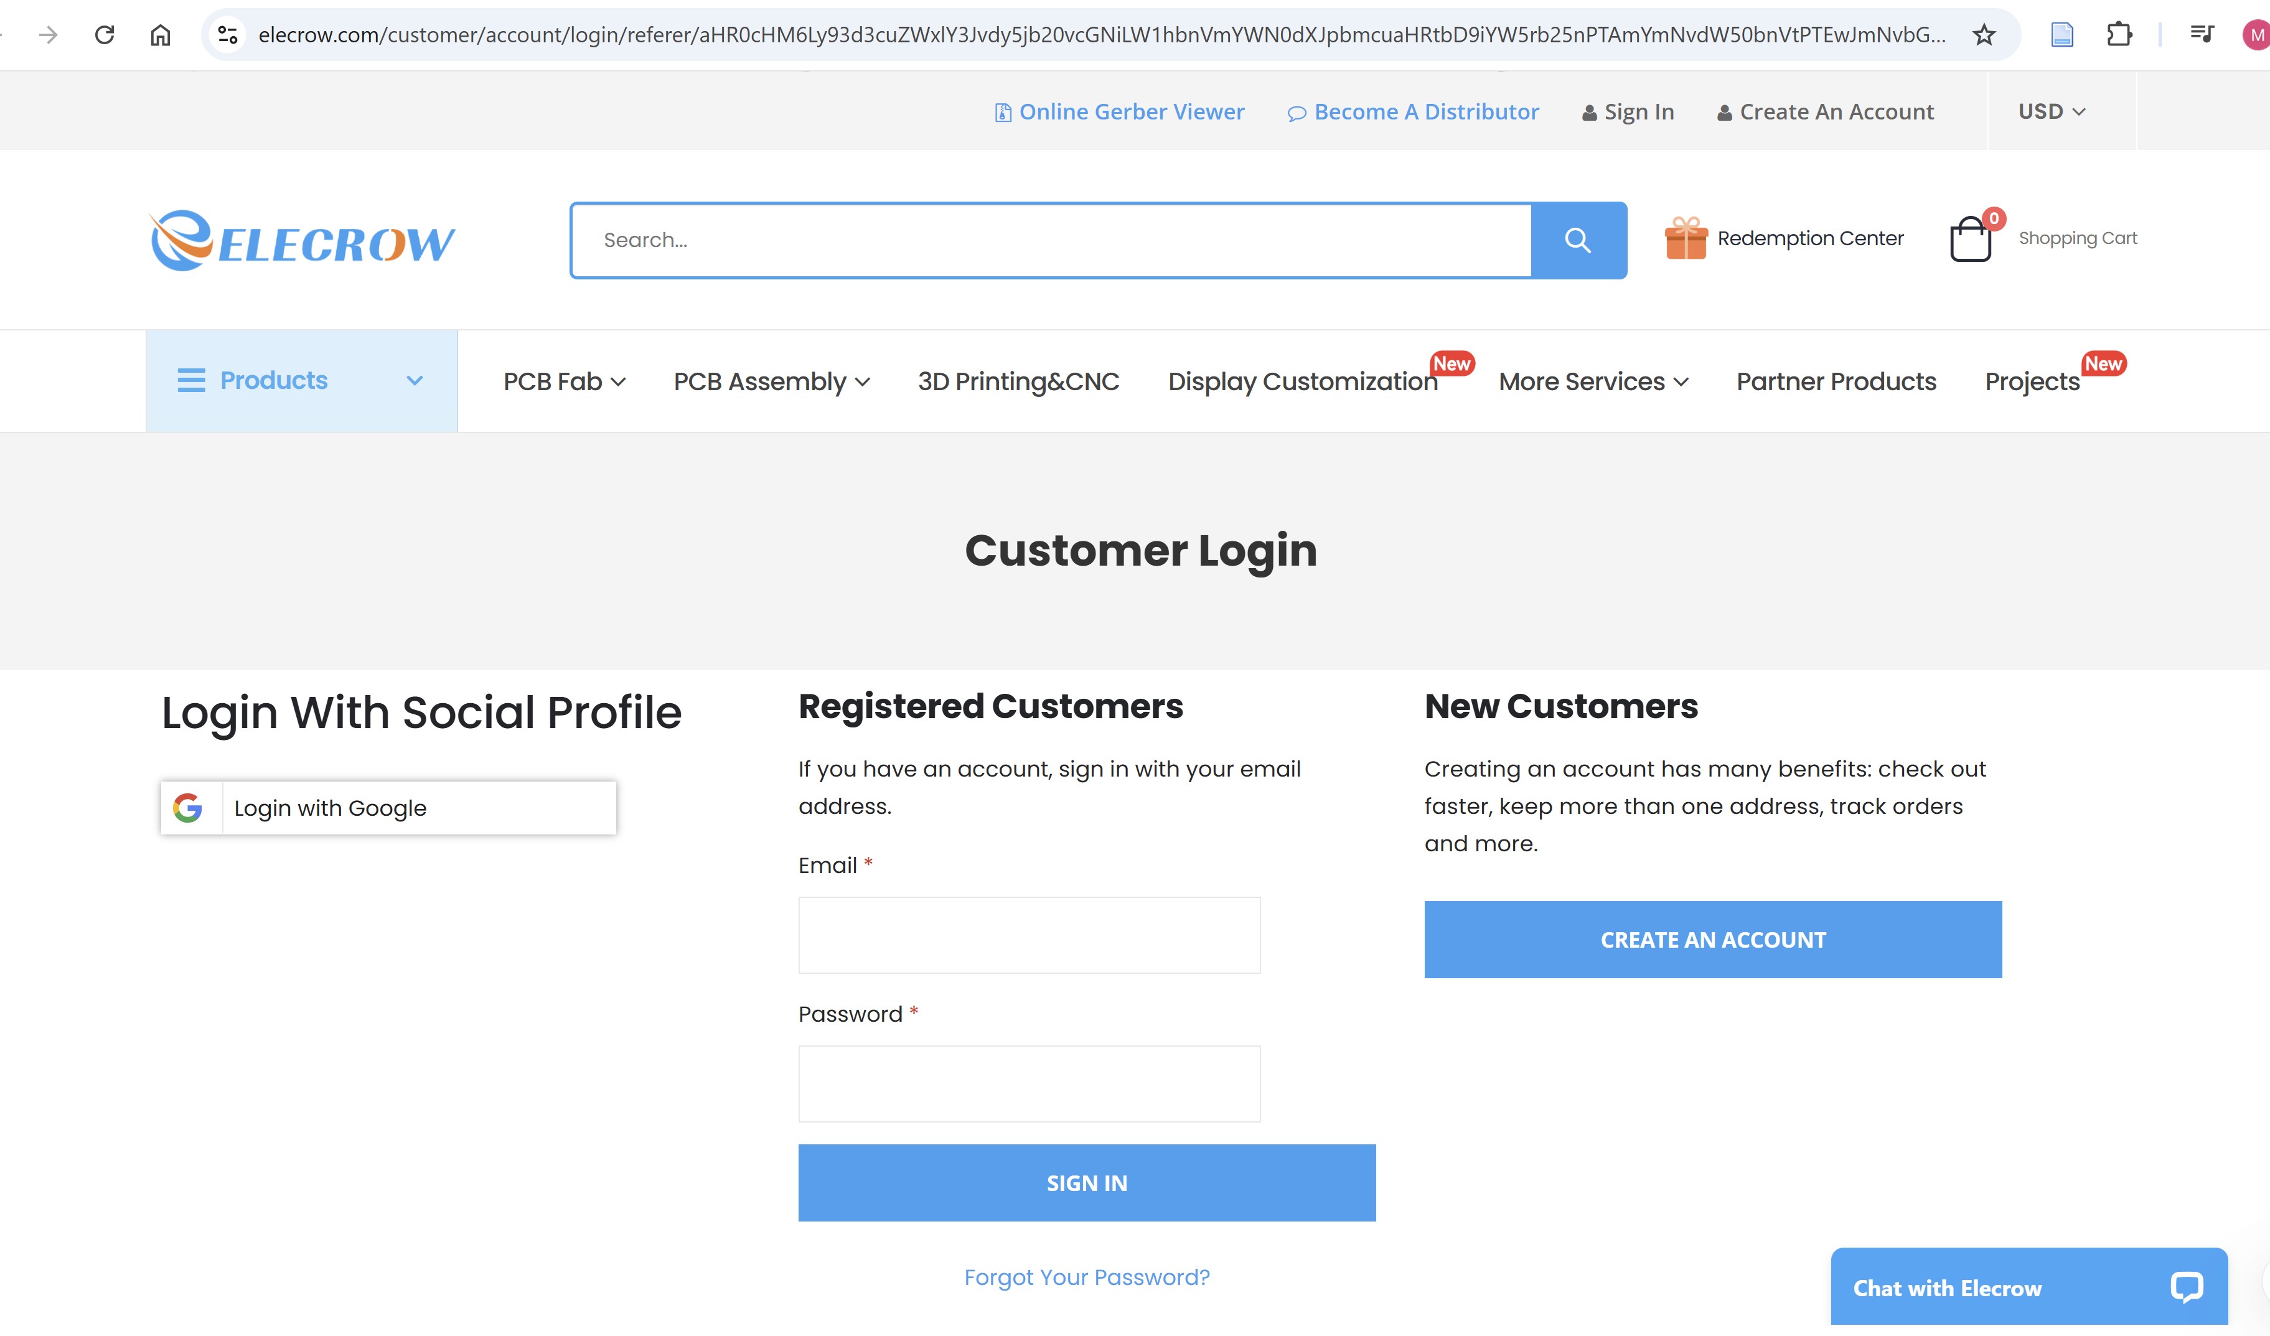View site information icon in address bar
Screen dimensions: 2270x1336
point(228,35)
